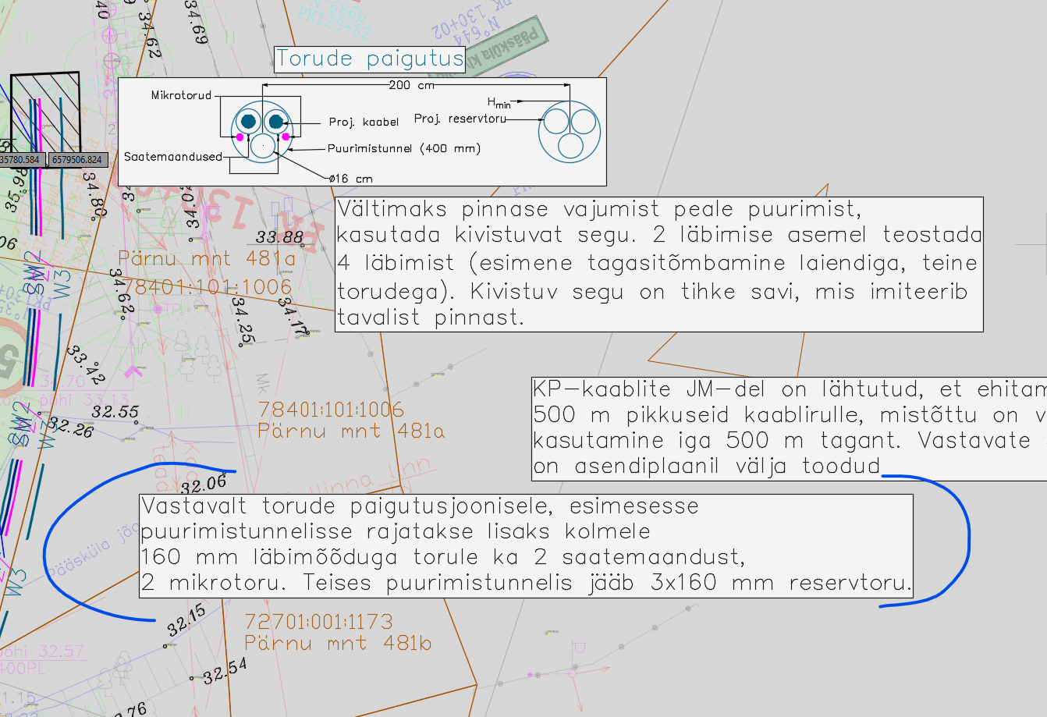The width and height of the screenshot is (1047, 717).
Task: Click the 'ø16 cm' dimension text
Action: pyautogui.click(x=351, y=179)
